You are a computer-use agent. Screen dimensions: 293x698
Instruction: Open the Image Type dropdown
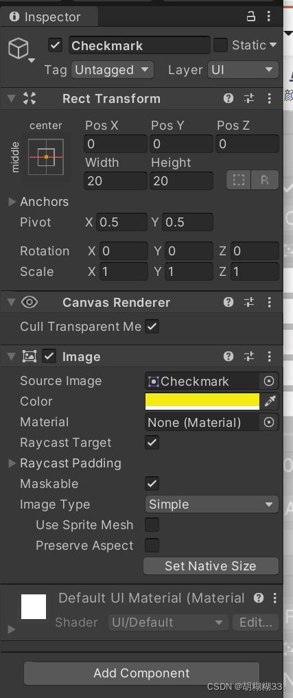(x=212, y=504)
